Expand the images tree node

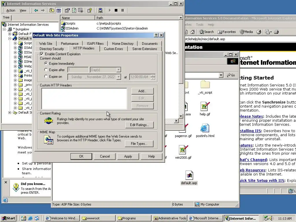coord(15,80)
